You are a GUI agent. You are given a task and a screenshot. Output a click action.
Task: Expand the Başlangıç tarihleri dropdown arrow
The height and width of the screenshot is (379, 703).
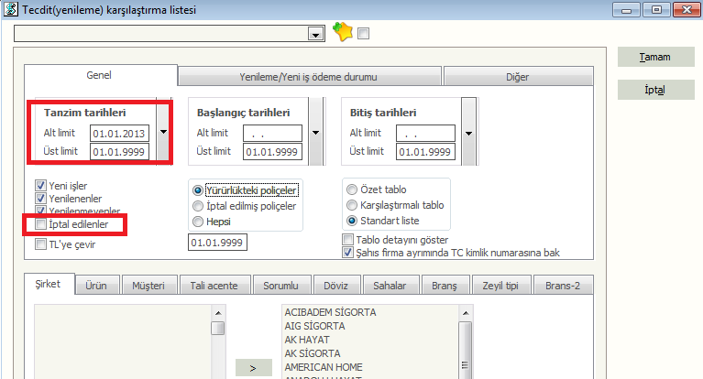(316, 132)
